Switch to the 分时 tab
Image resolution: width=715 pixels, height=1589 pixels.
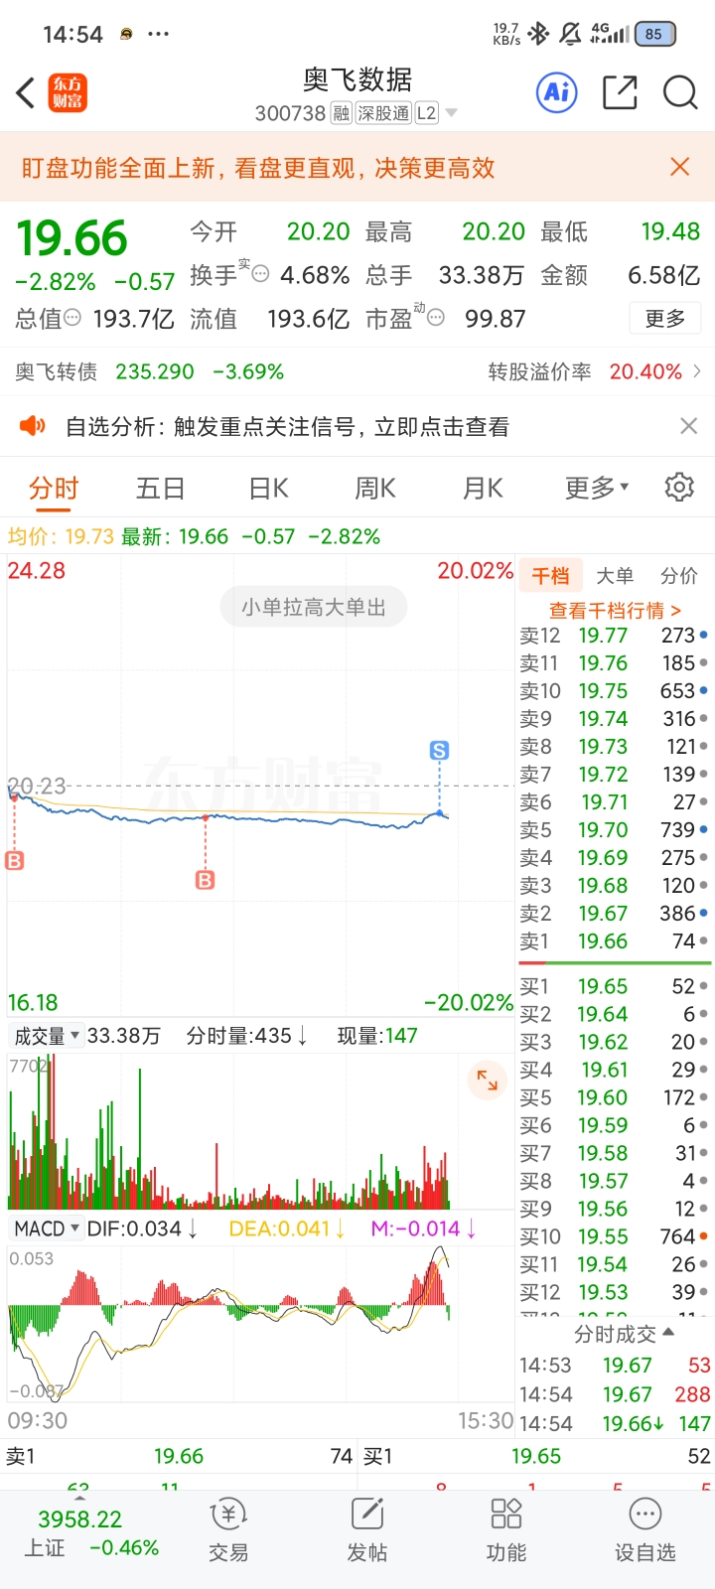pyautogui.click(x=54, y=488)
